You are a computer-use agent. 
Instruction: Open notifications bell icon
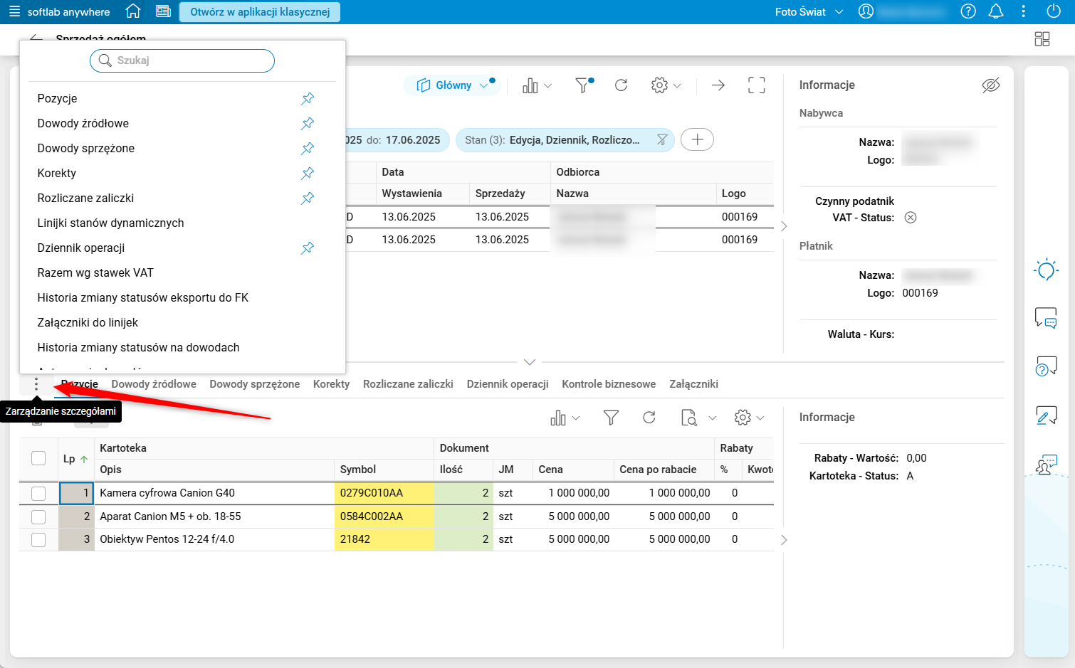996,11
